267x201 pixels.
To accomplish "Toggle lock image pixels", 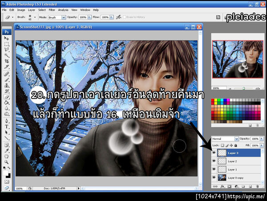I will point(227,146).
